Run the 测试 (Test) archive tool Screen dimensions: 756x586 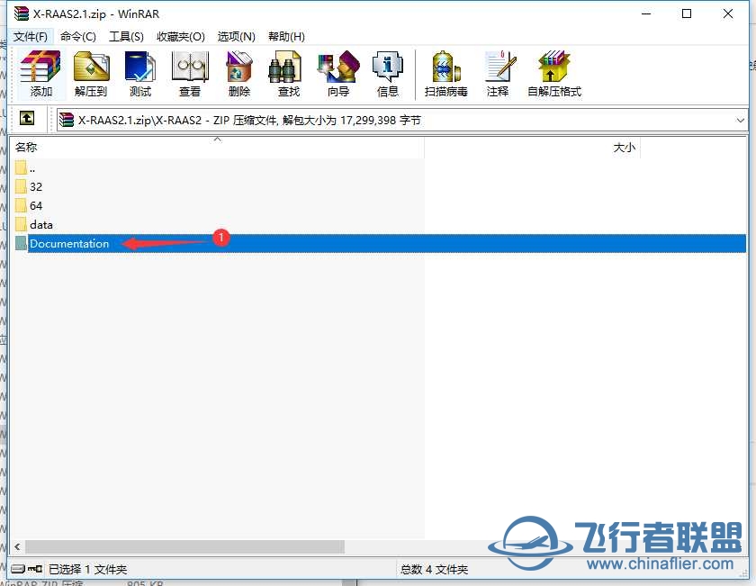(140, 73)
